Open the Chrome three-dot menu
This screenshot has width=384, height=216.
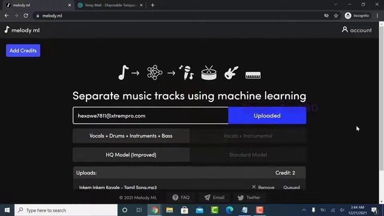click(377, 16)
